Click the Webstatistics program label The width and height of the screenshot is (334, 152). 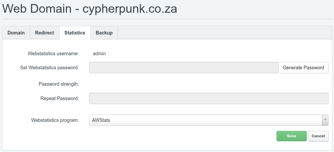pos(55,120)
